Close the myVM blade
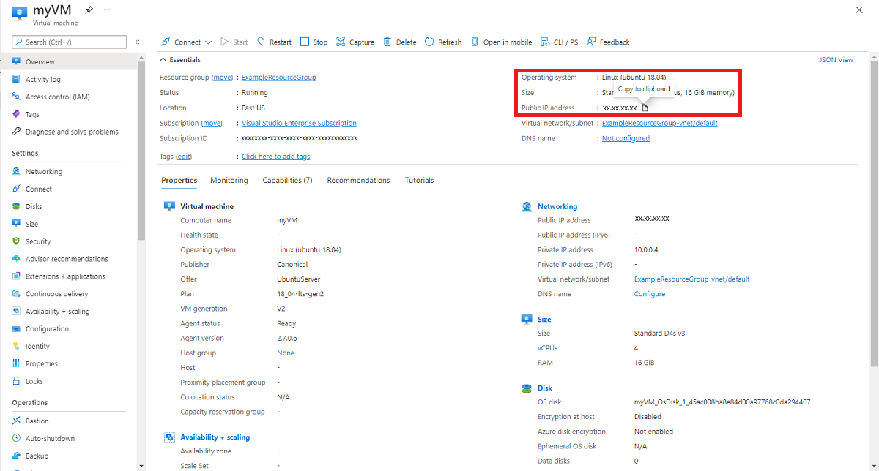This screenshot has height=471, width=879. click(x=859, y=10)
